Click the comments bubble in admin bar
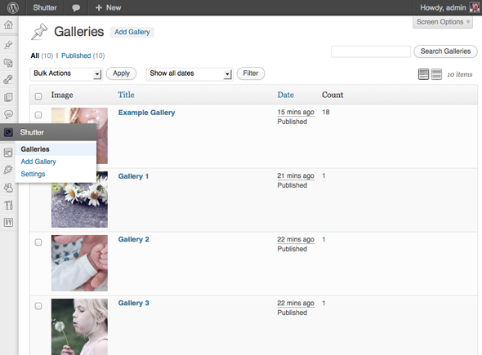The image size is (482, 355). coord(76,7)
